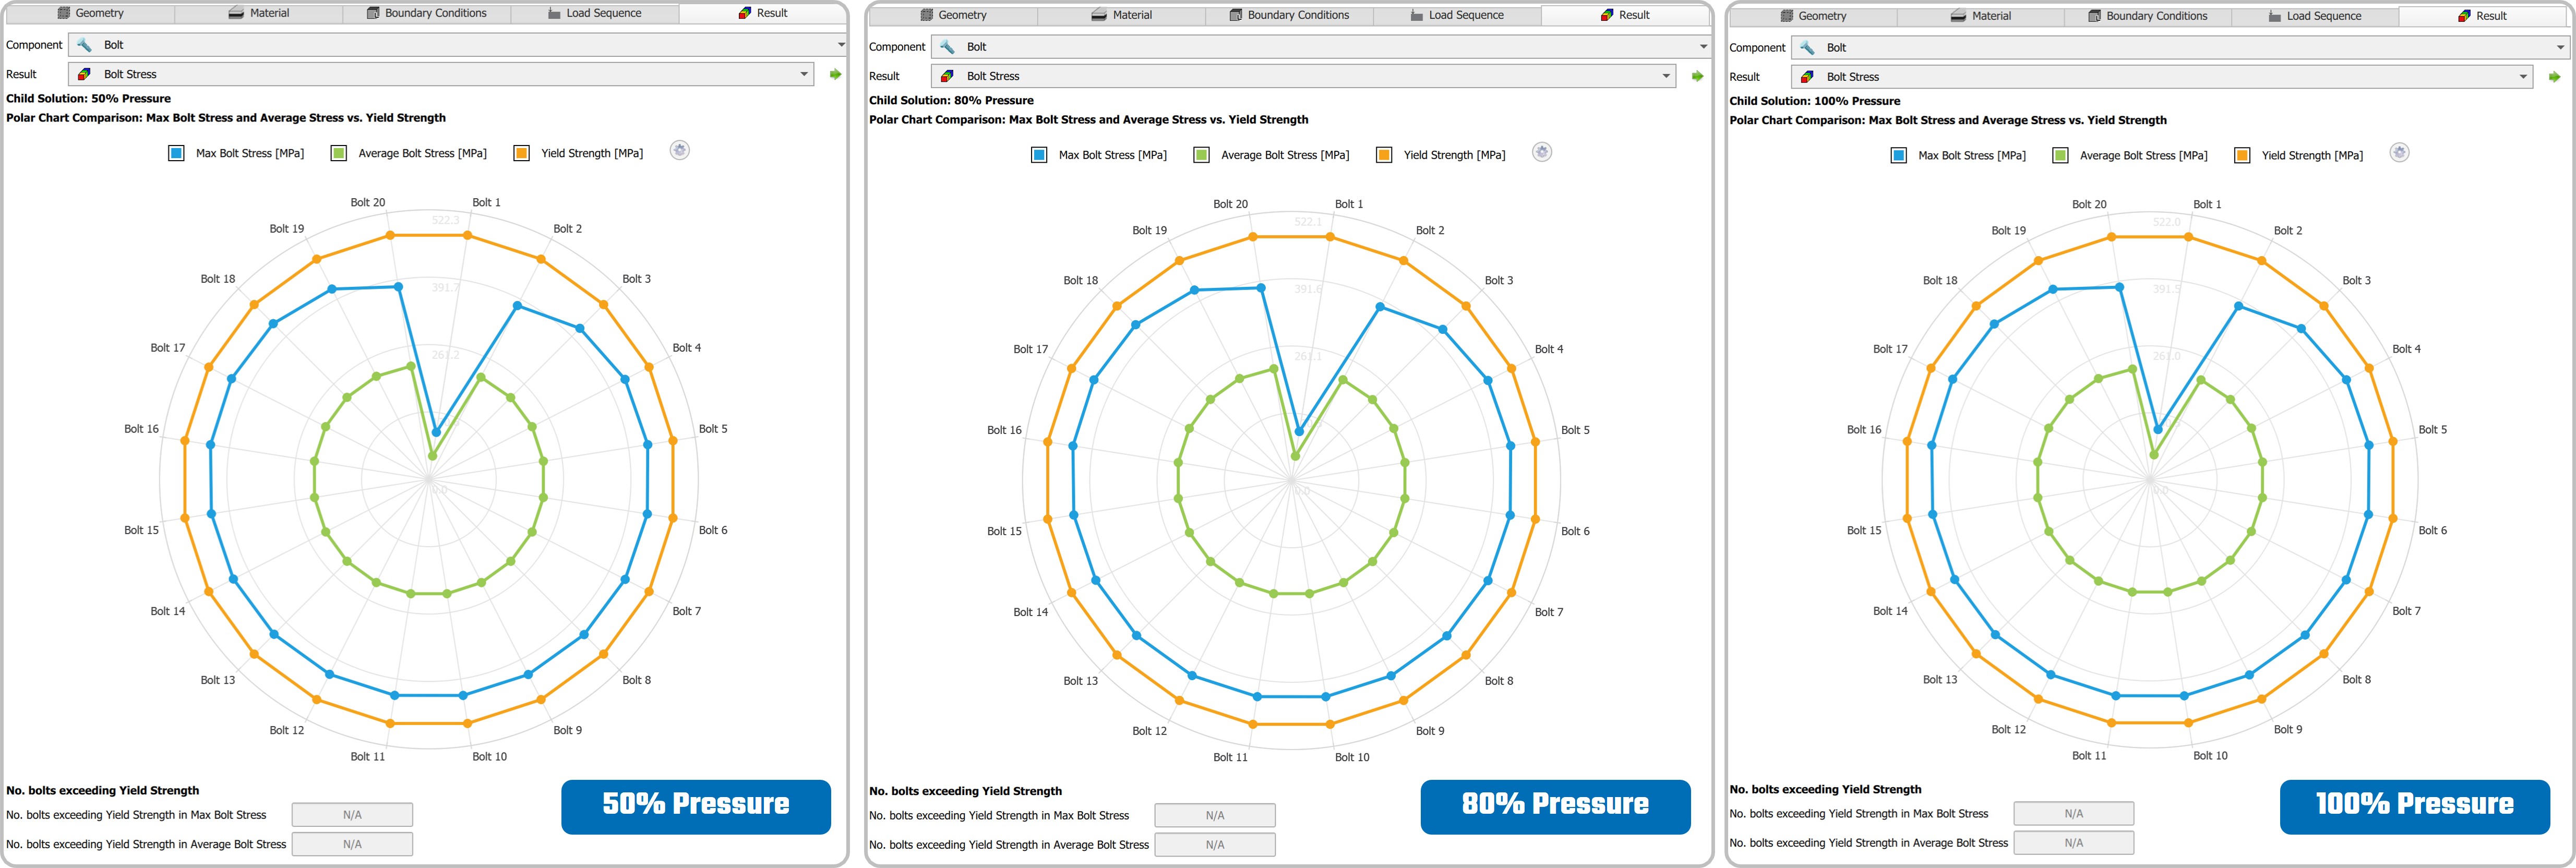Toggle Max Bolt Stress legend box, 50% panel
The image size is (2576, 868).
176,153
